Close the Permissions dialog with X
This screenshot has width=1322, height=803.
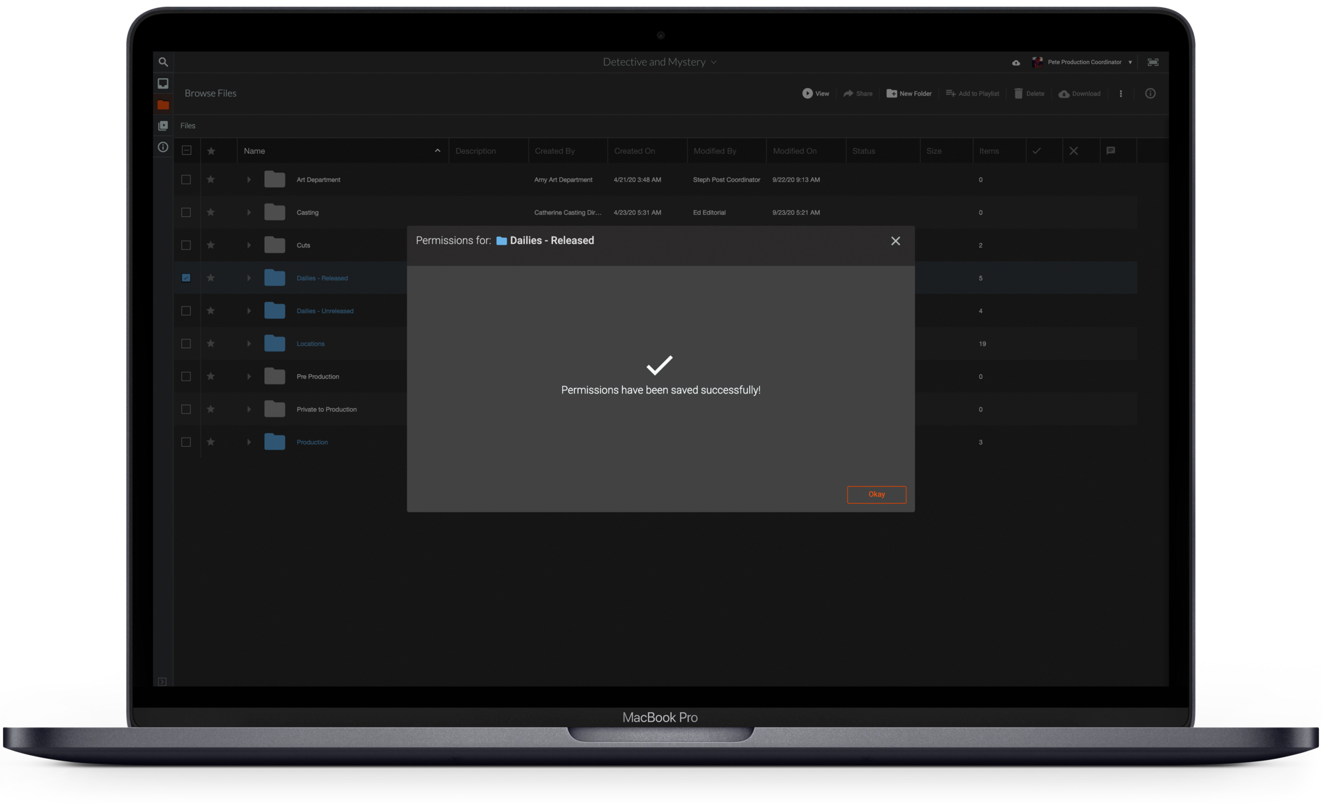[895, 241]
